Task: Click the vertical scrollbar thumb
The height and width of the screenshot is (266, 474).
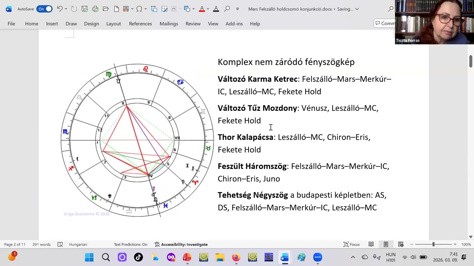Action: (471, 61)
